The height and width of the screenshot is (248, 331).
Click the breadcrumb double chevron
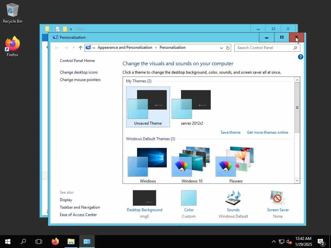point(94,48)
